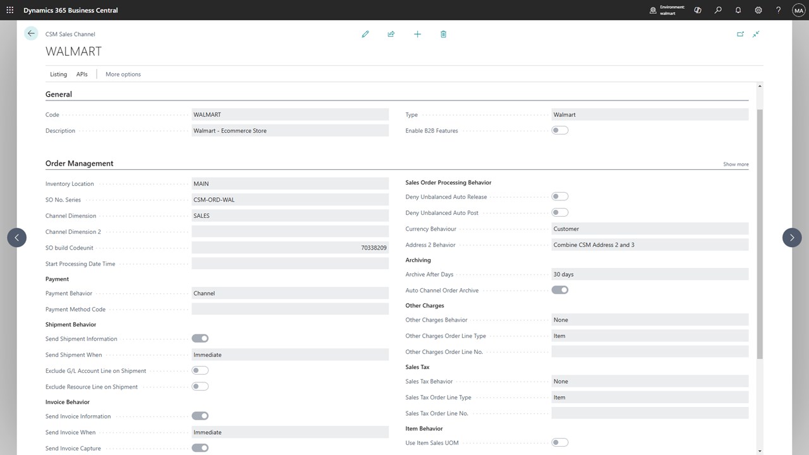Image resolution: width=809 pixels, height=455 pixels.
Task: Create new record with plus icon
Action: (417, 34)
